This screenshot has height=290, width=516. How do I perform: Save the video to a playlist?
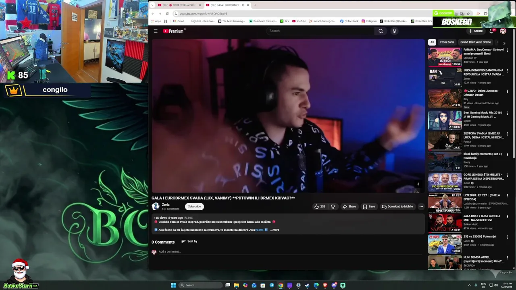(x=369, y=207)
